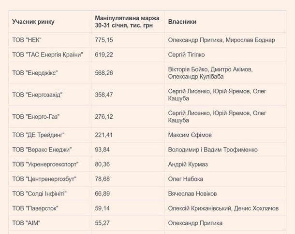Select the ТОВ "Укренергоекспорт" cell

pyautogui.click(x=45, y=165)
